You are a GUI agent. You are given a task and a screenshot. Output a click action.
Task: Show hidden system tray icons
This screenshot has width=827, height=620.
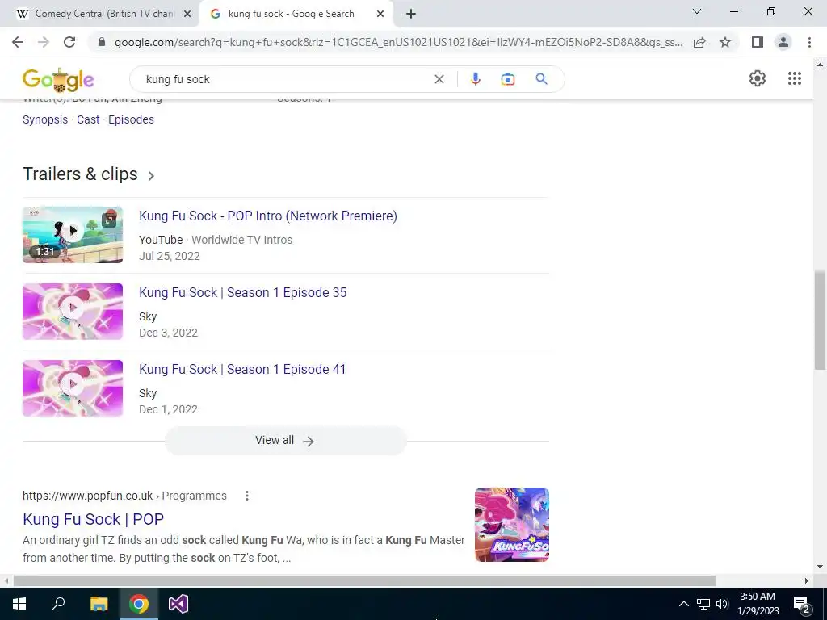click(x=683, y=604)
